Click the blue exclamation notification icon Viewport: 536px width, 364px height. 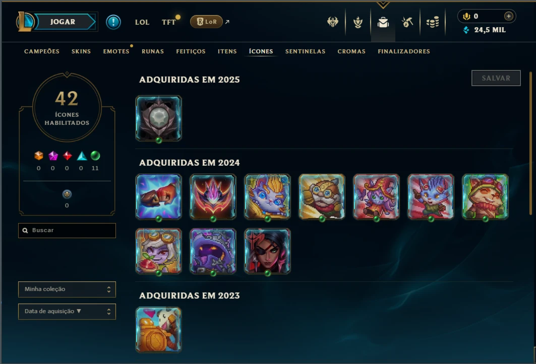[113, 22]
